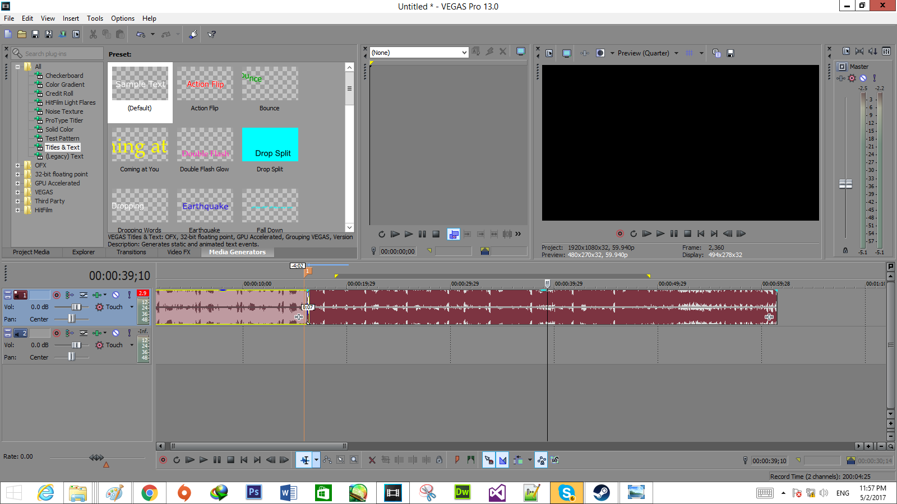Expand the Third Party folder
The image size is (897, 504).
pyautogui.click(x=17, y=201)
